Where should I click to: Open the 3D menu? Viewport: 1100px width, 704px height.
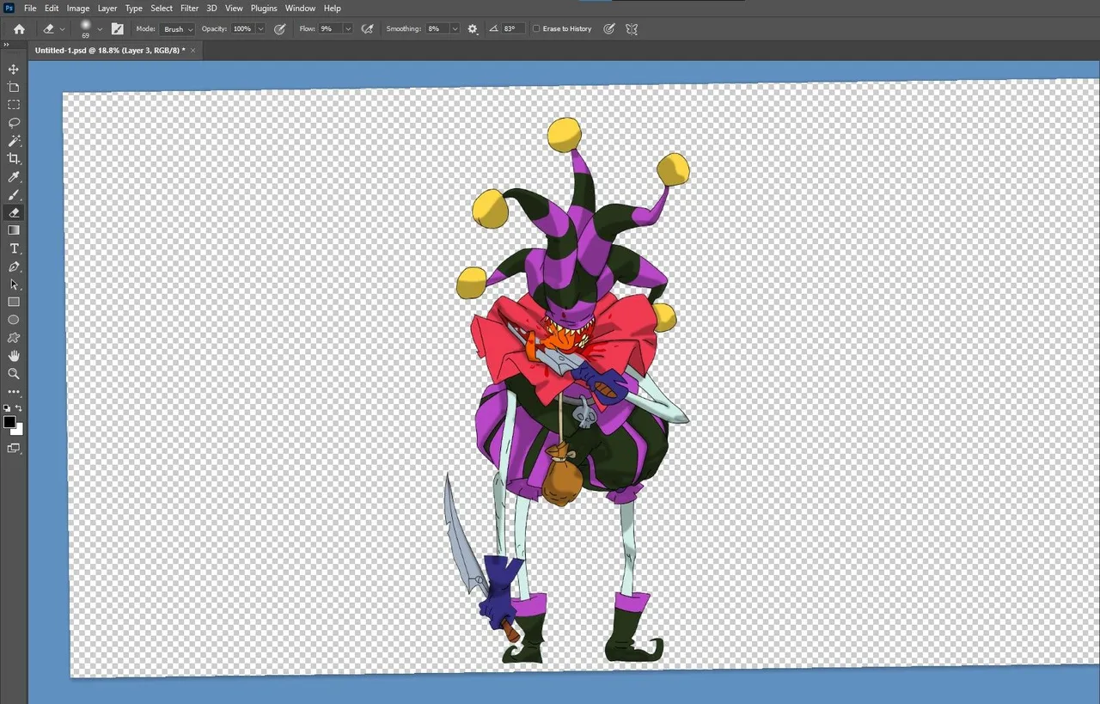[211, 8]
